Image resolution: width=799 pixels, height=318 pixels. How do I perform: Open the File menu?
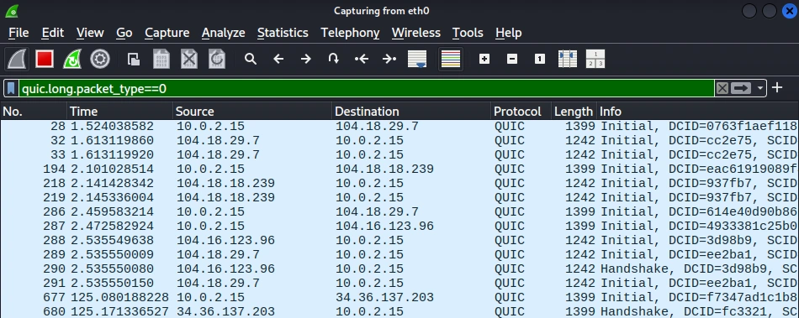[x=19, y=33]
